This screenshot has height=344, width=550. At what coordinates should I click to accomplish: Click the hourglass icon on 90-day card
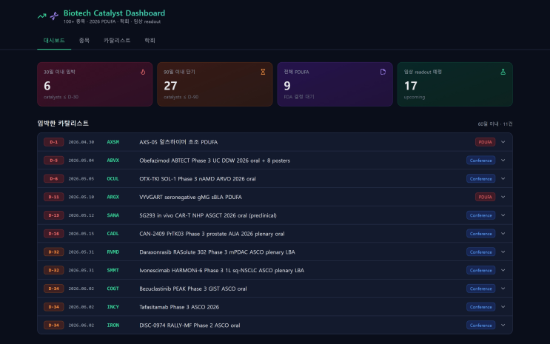point(263,72)
